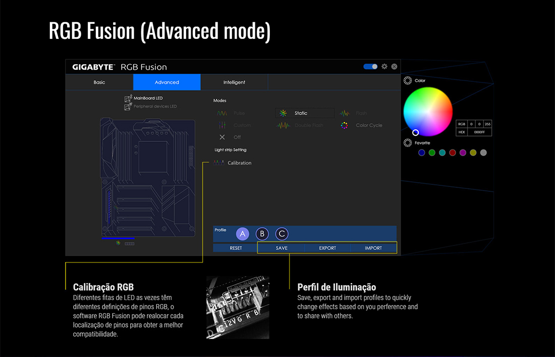This screenshot has height=357, width=555.
Task: Click the blue RGB value field showing 255
Action: point(487,124)
